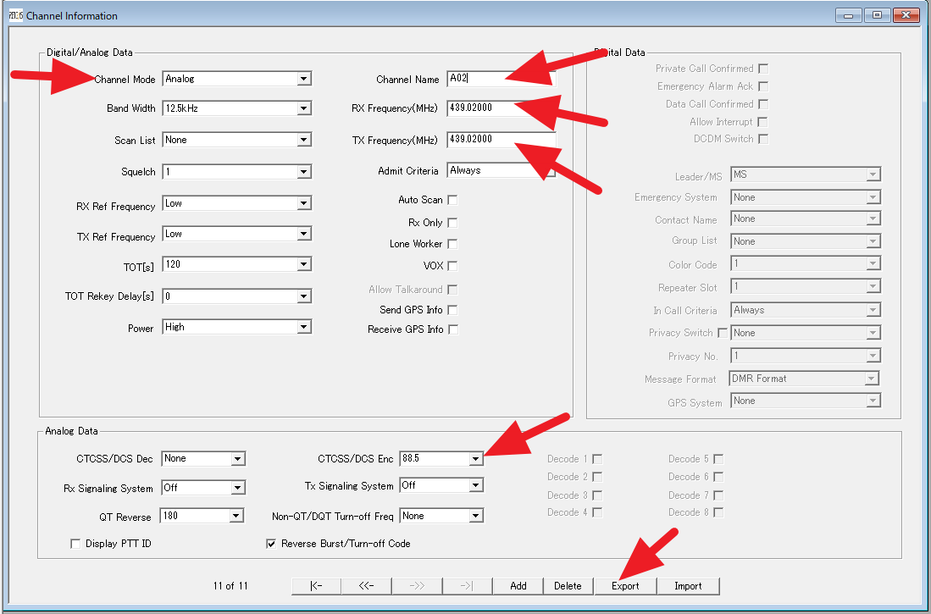Click first-record navigation button |<-
Viewport: 931px width, 614px height.
(316, 585)
